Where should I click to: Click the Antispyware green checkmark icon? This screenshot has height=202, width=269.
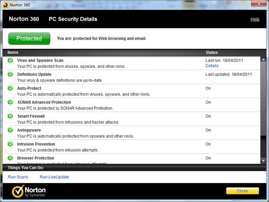tap(10, 130)
